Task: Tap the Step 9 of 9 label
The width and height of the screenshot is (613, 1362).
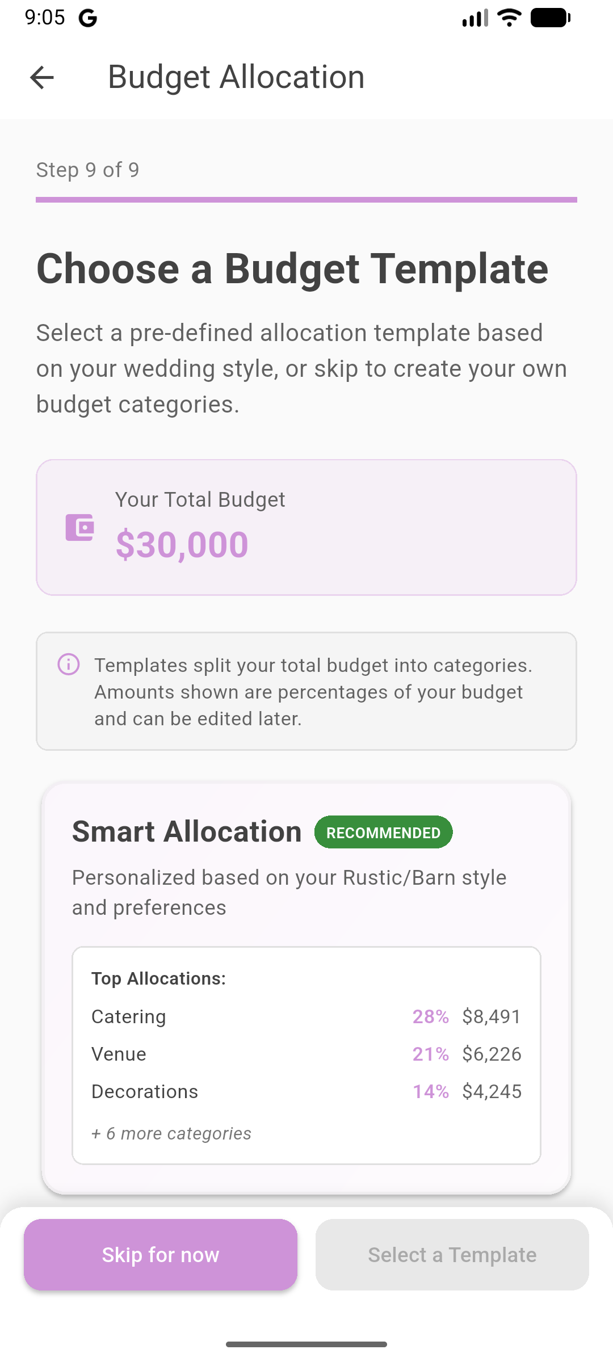Action: coord(88,170)
